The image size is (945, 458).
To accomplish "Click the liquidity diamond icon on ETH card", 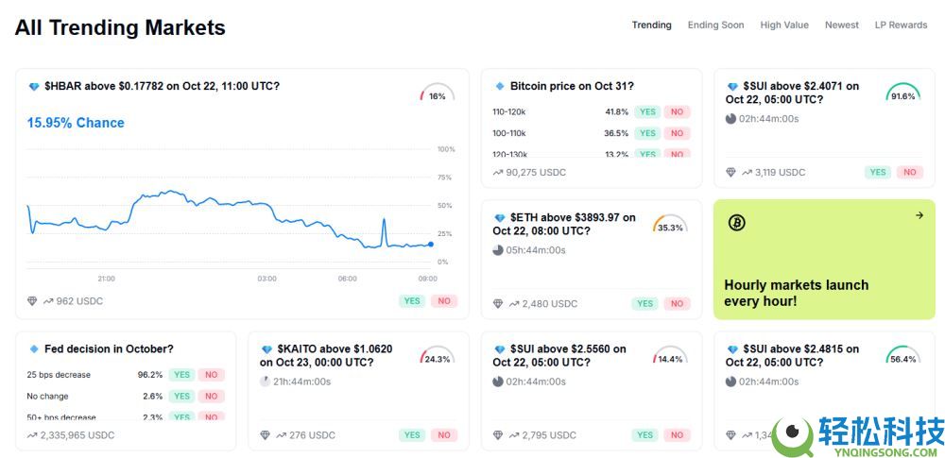I will [498, 304].
